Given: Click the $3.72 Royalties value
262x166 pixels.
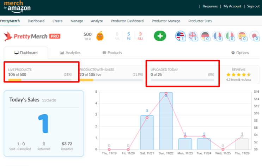Looking at the screenshot, I should (x=67, y=144).
